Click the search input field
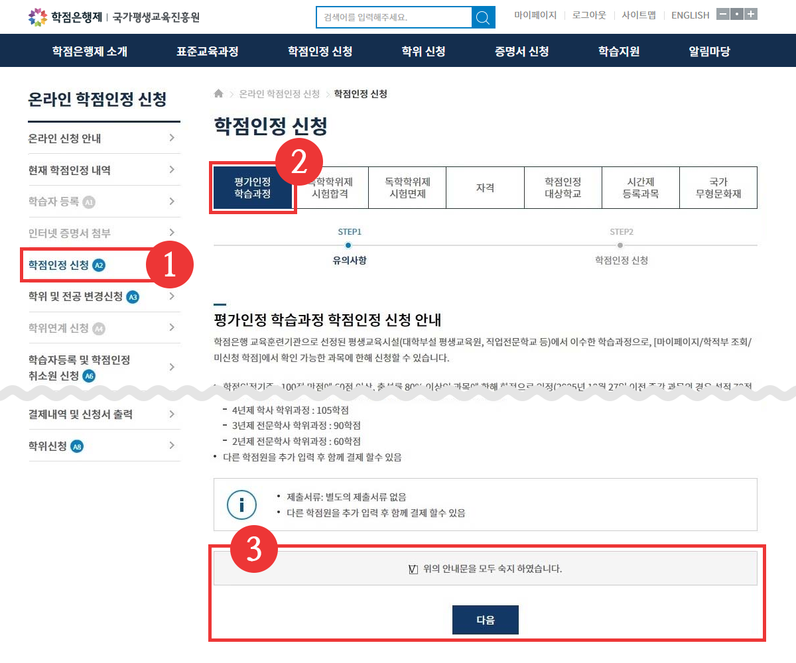Viewport: 796px width, 663px height. (393, 17)
